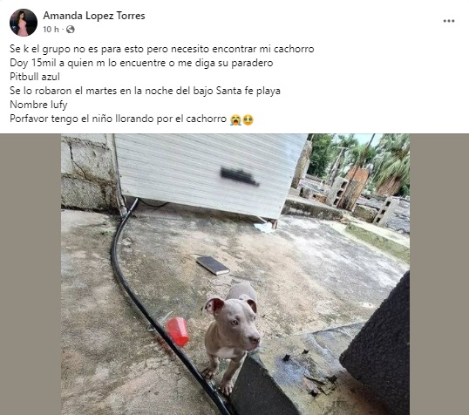
Task: Click the teary-eyed sad emoji
Action: pyautogui.click(x=248, y=119)
